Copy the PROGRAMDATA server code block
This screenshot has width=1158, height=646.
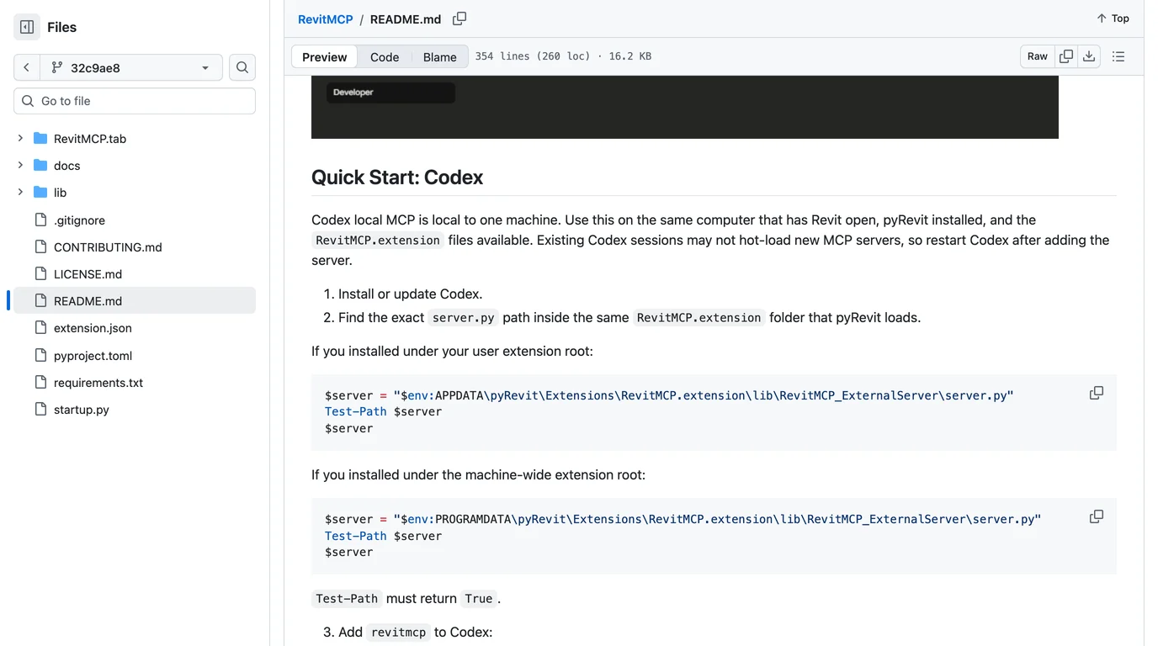coord(1097,516)
